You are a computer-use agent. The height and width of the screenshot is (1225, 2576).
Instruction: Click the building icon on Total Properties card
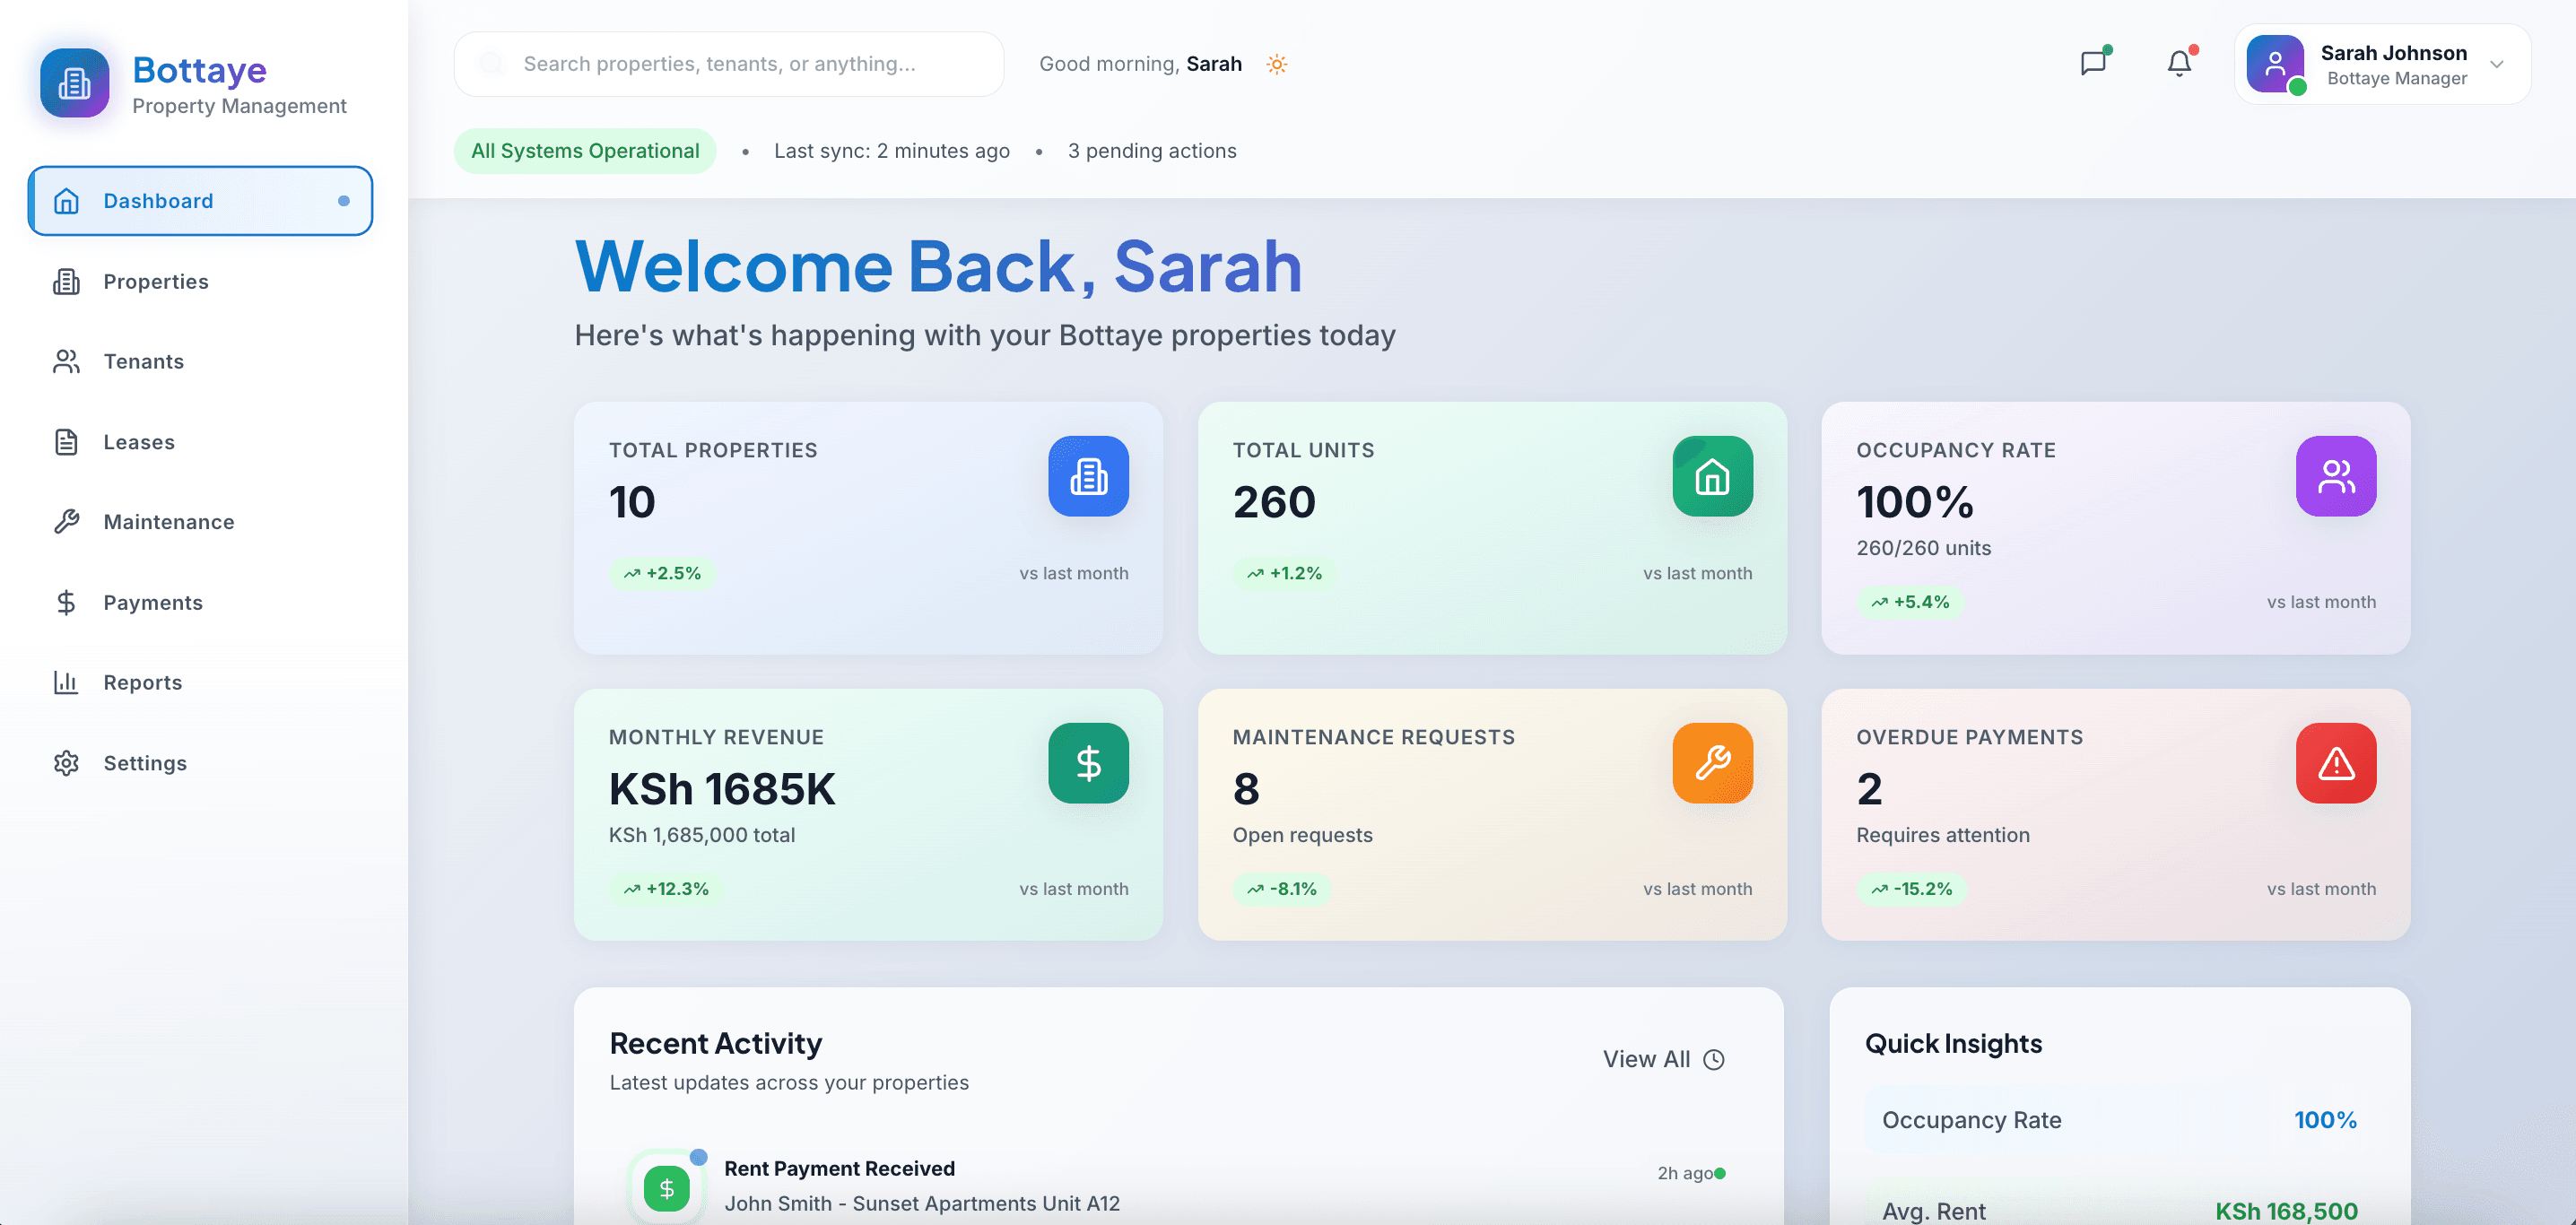[1088, 477]
